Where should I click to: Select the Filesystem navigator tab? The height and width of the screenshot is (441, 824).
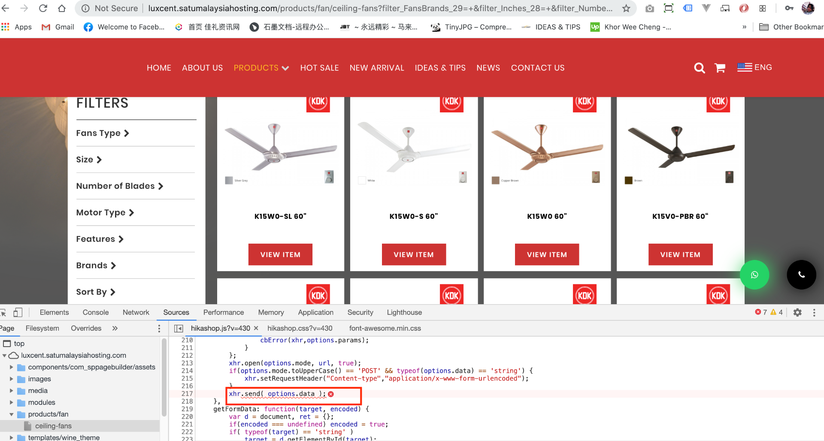point(42,328)
